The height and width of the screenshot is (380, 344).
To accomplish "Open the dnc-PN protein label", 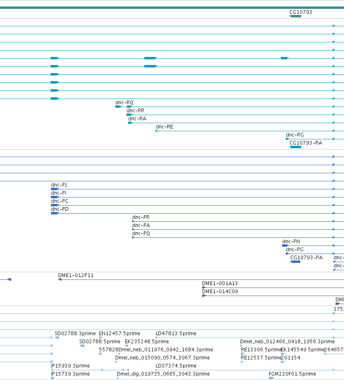I will [x=291, y=241].
